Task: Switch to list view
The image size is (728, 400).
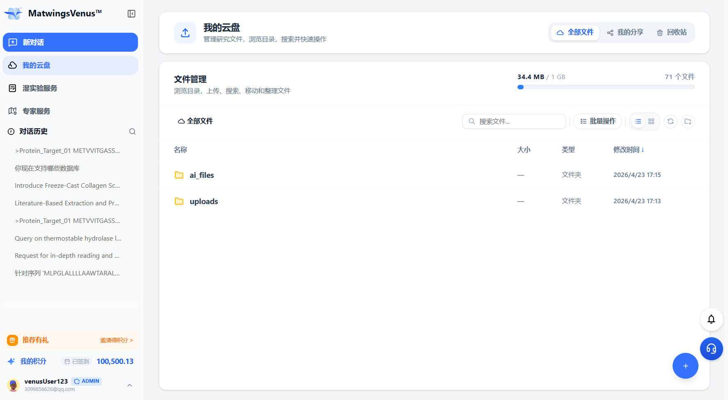Action: (638, 121)
